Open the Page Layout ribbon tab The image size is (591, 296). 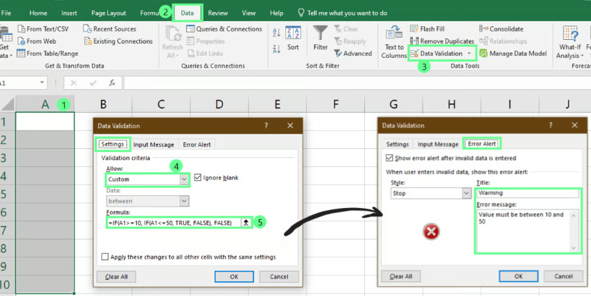tap(108, 13)
